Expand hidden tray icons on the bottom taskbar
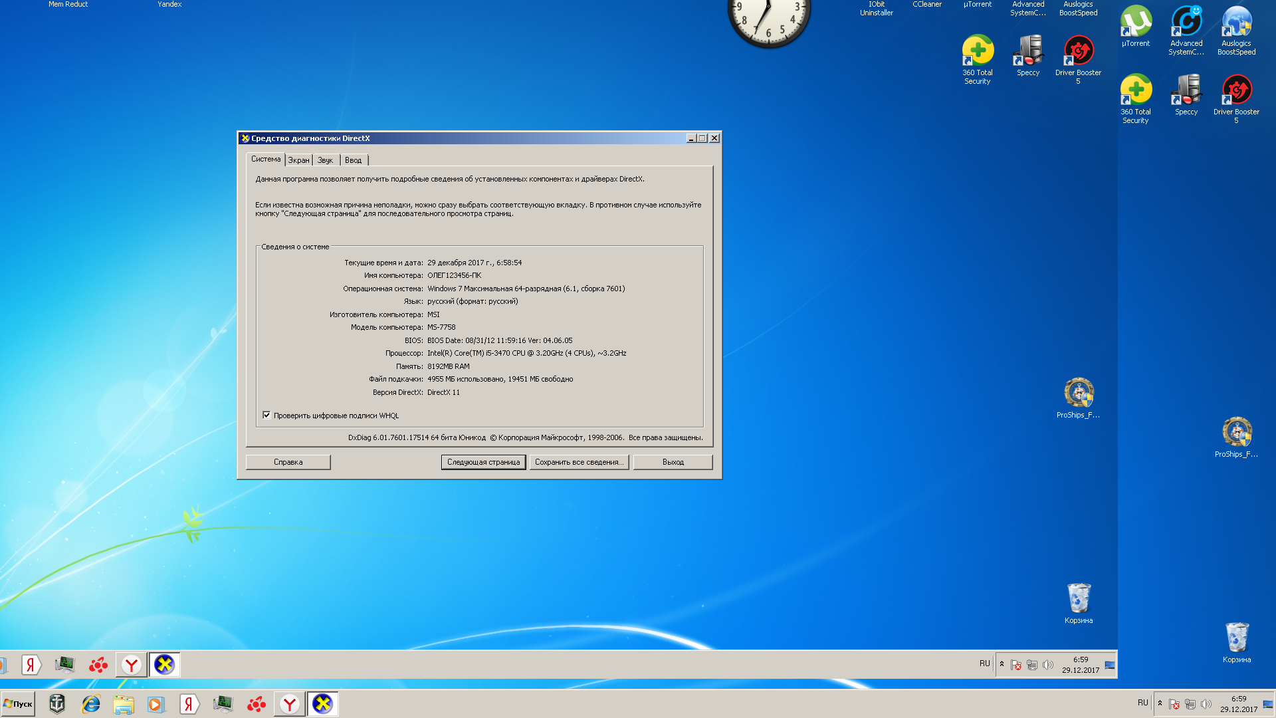Image resolution: width=1276 pixels, height=718 pixels. click(1160, 703)
